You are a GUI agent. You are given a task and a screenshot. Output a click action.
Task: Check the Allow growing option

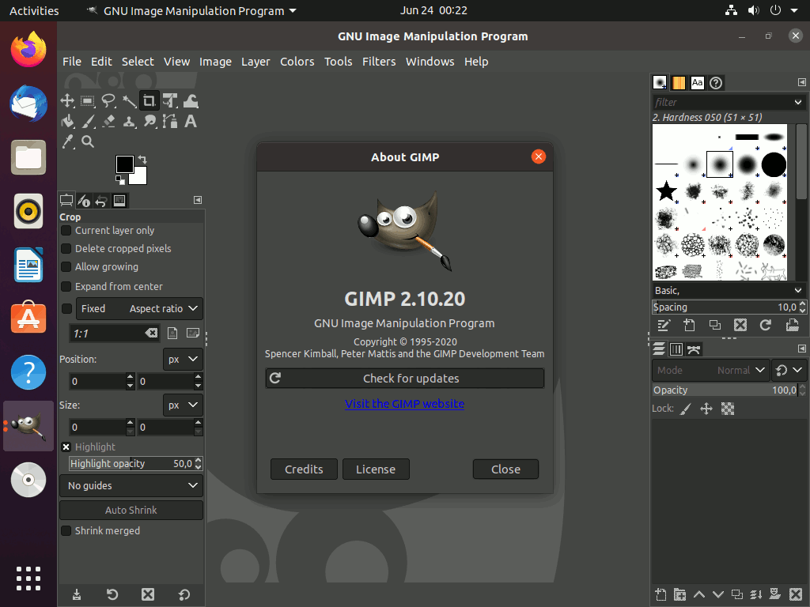point(66,267)
